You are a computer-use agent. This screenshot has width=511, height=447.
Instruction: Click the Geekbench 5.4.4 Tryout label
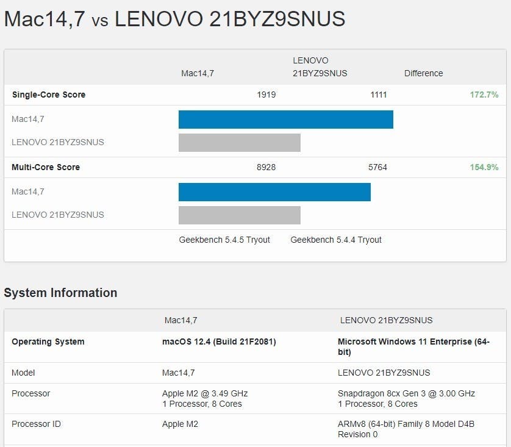[336, 240]
